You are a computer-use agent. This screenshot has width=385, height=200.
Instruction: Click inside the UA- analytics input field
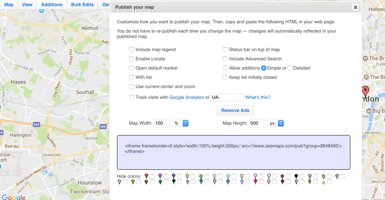[227, 97]
